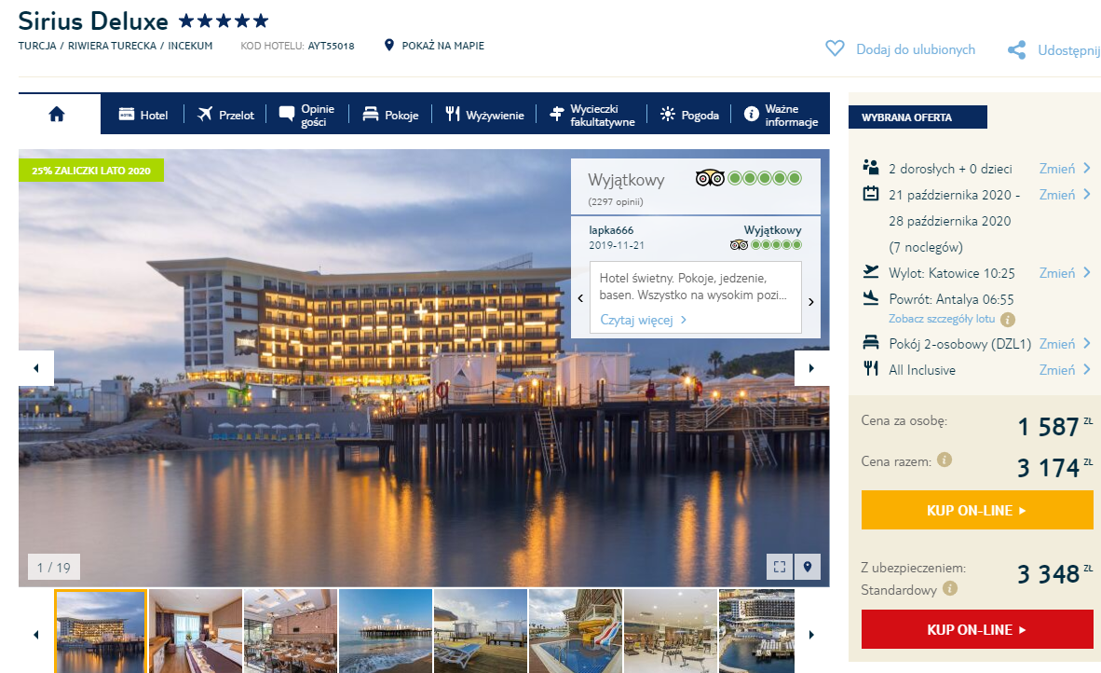Expand Zmień for departure from Katowice
Image resolution: width=1101 pixels, height=673 pixels.
coord(1065,273)
